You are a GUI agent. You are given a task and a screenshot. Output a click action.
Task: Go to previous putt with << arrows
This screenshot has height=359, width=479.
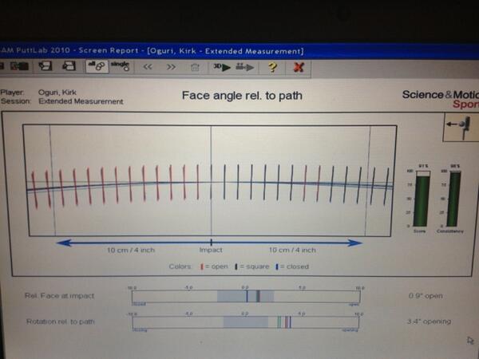(148, 67)
